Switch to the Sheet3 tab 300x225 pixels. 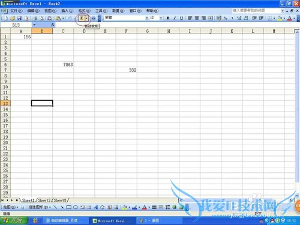pos(60,200)
